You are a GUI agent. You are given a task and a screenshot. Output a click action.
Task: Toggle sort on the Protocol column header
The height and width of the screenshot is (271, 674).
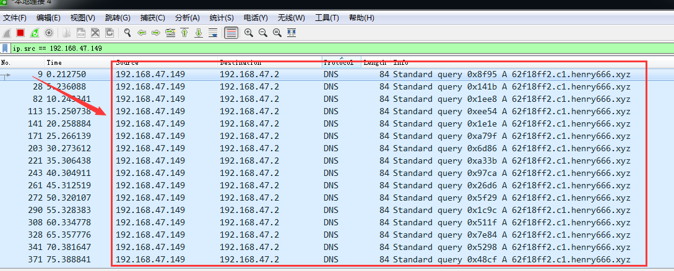(341, 62)
